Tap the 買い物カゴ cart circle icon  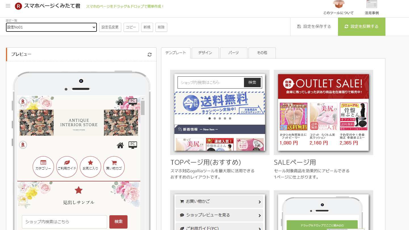[114, 167]
